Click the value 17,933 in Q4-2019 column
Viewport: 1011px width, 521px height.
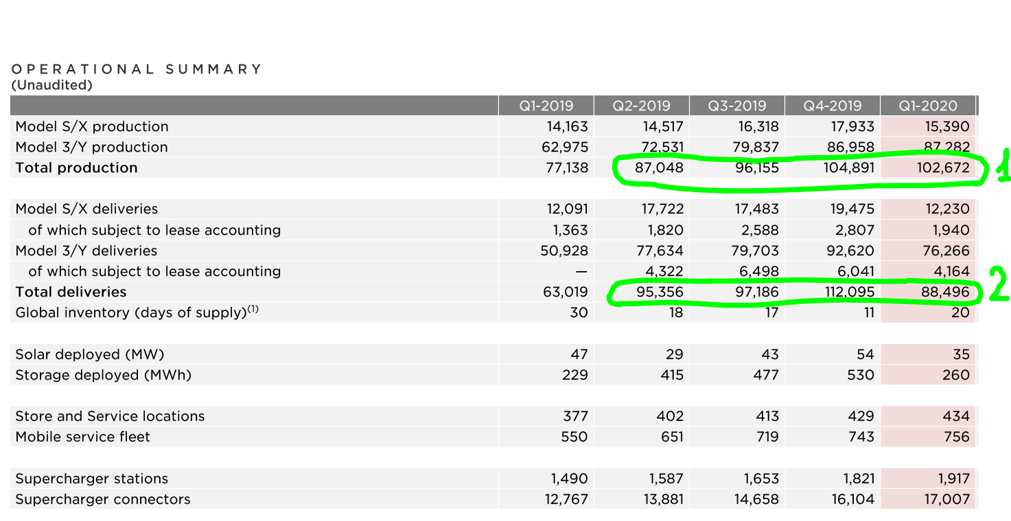[x=852, y=126]
